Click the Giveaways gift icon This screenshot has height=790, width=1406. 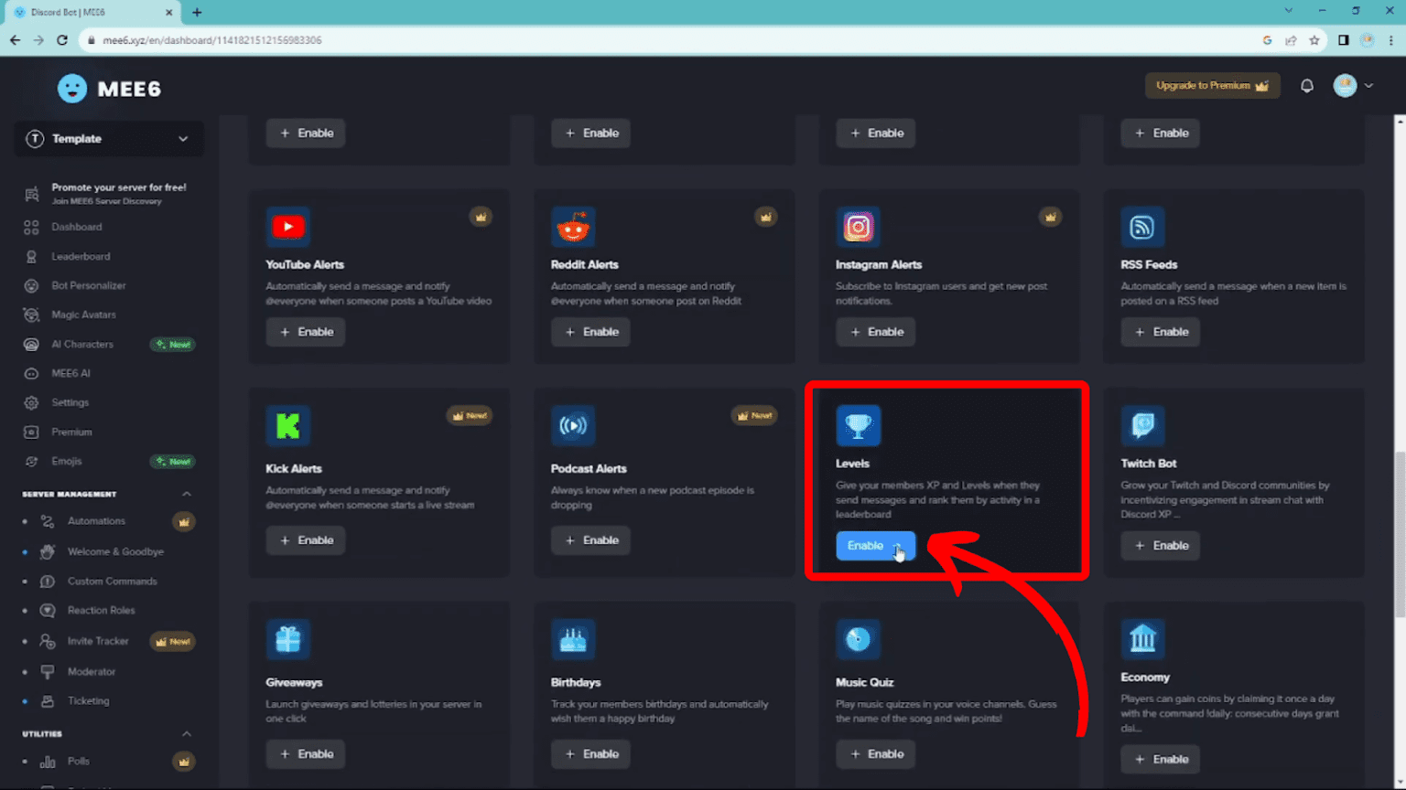[x=287, y=639]
